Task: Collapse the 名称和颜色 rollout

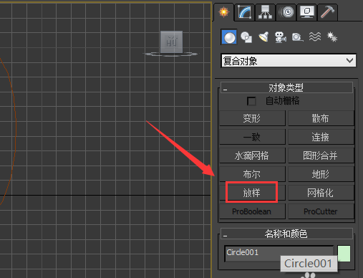Action: click(286, 234)
